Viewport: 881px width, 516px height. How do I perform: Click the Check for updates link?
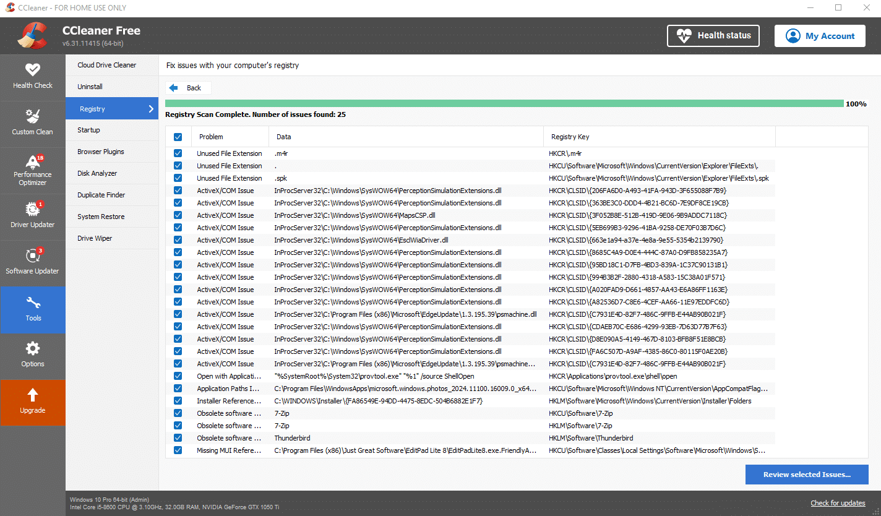(838, 502)
